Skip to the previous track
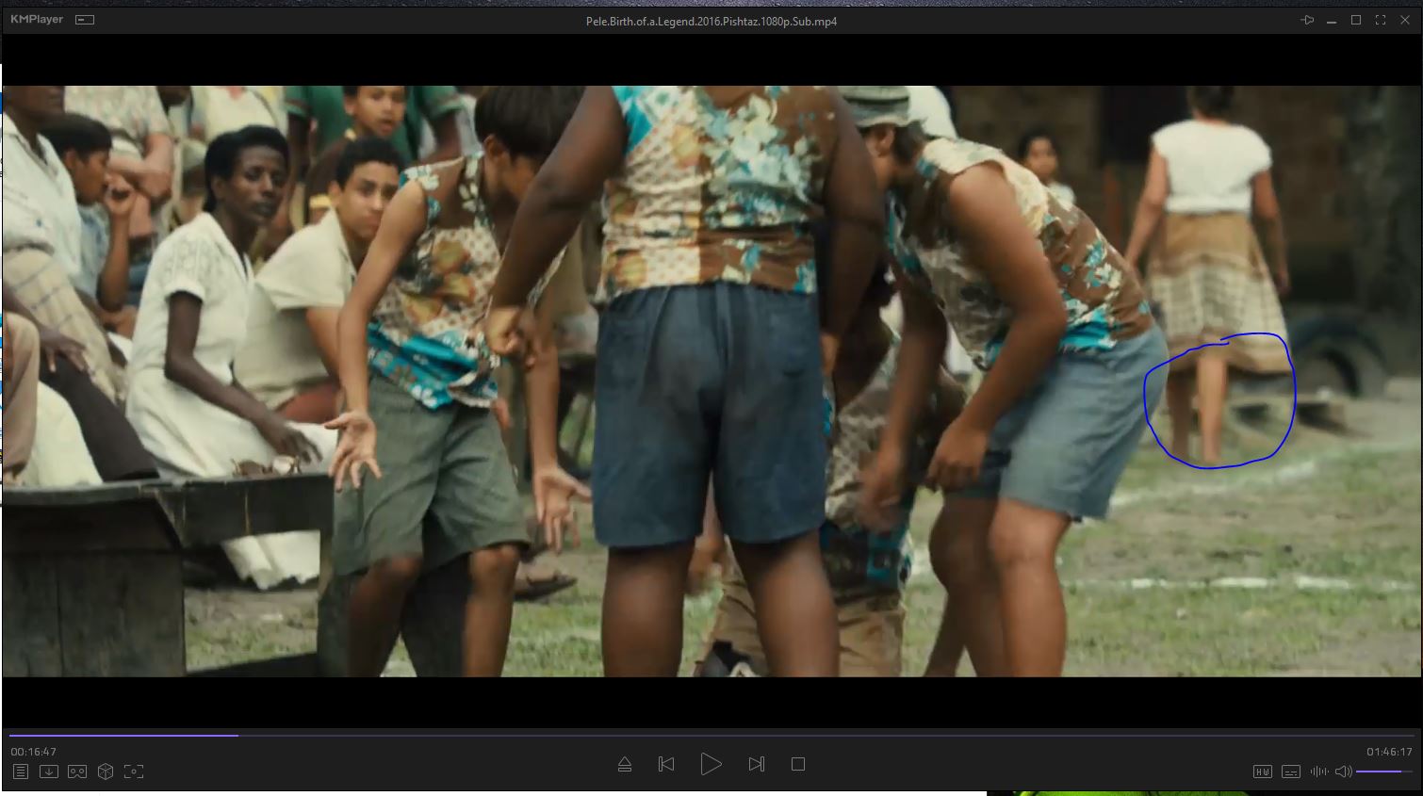 click(666, 764)
